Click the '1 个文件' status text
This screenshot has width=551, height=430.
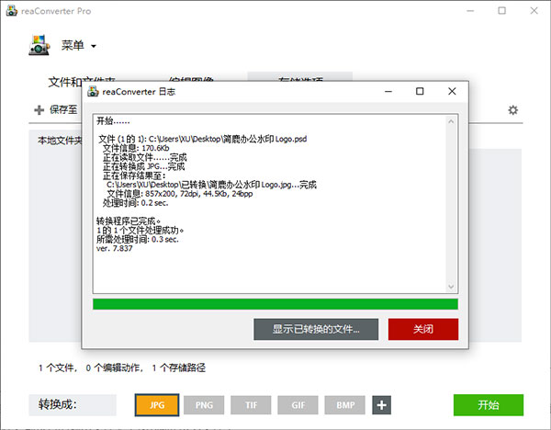point(58,368)
